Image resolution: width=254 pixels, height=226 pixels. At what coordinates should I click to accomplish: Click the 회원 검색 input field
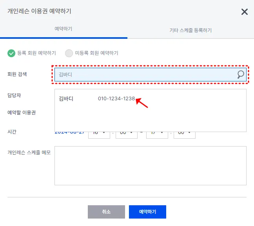(151, 75)
